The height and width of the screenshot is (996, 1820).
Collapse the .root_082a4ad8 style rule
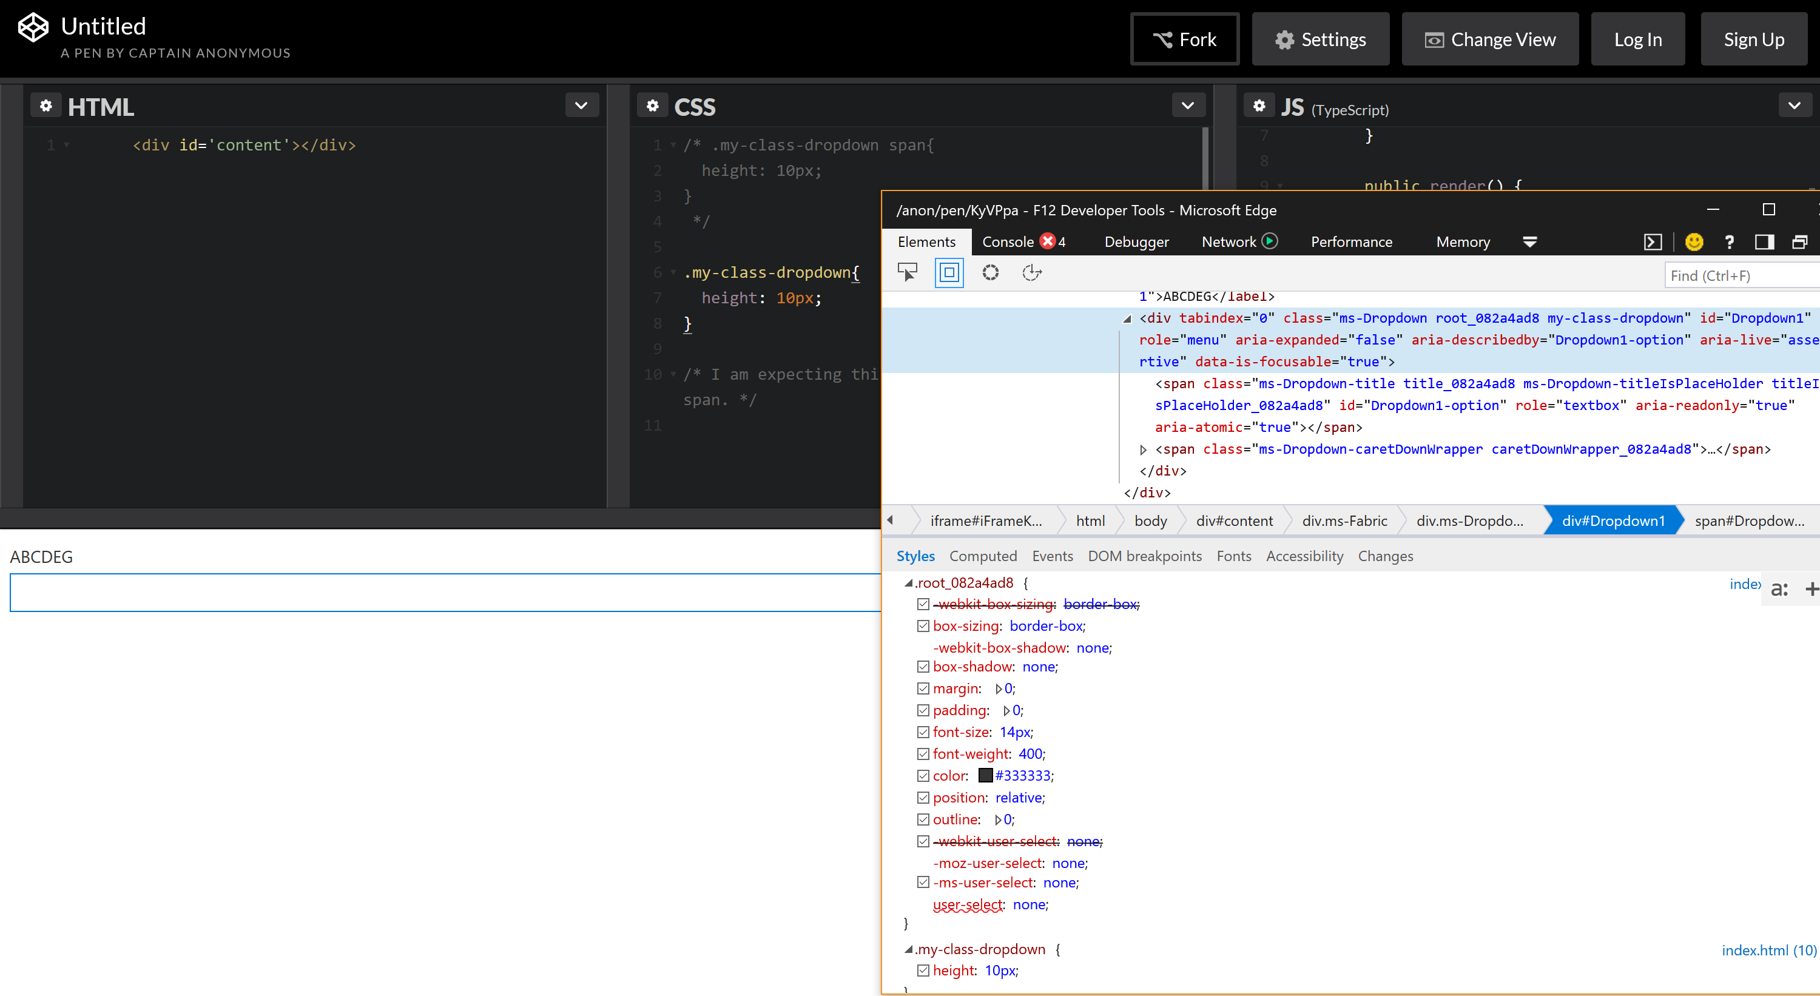pyautogui.click(x=908, y=583)
